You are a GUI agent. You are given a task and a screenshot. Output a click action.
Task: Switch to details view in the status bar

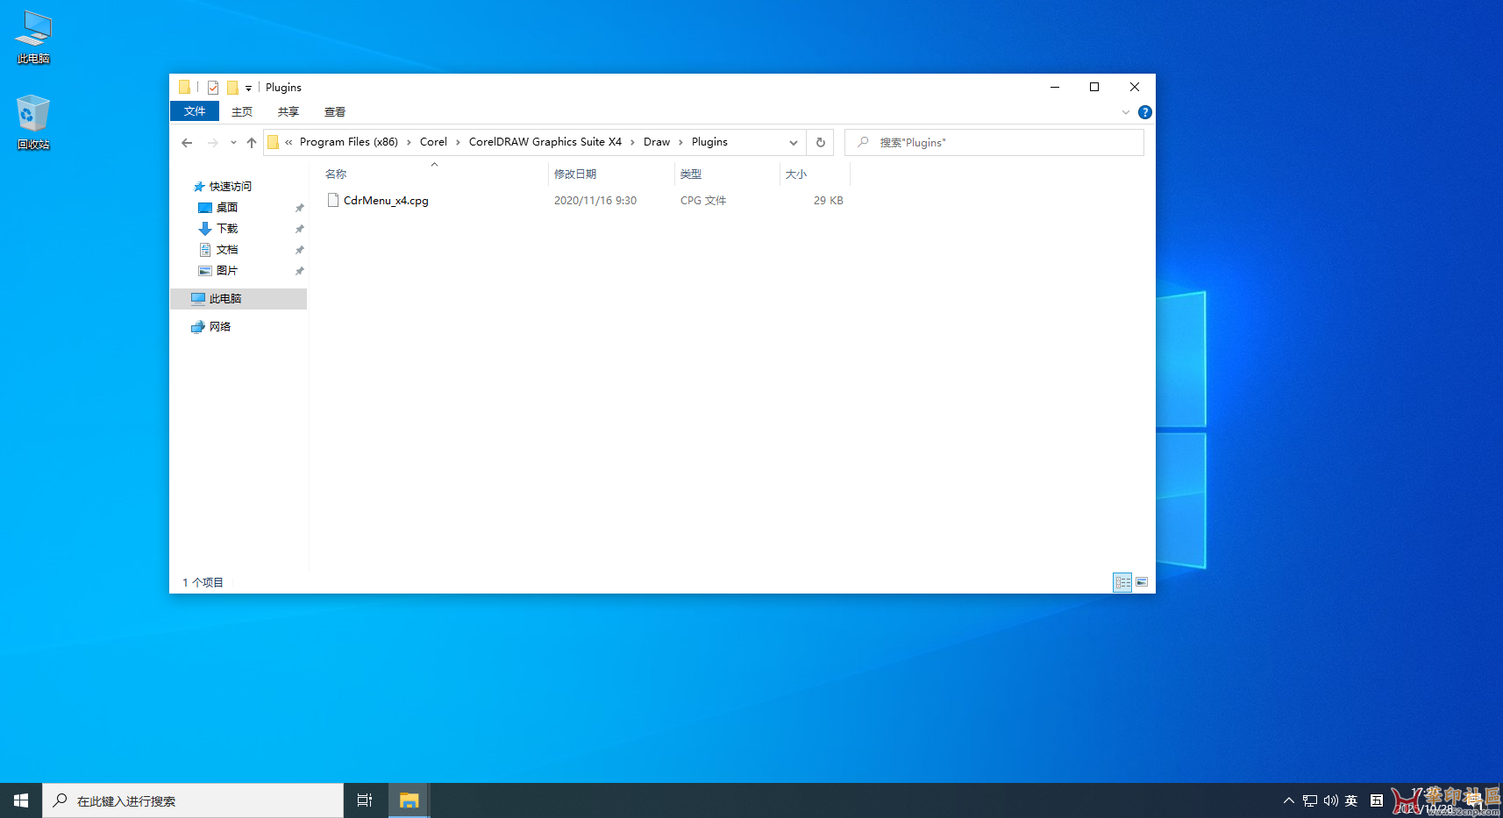[1122, 581]
